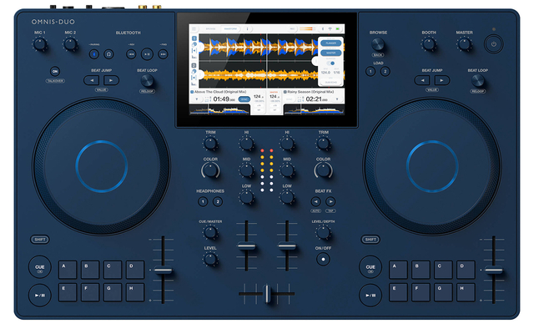This screenshot has height=334, width=534.
Task: Tap the Bluetooth pairing button
Action: tap(94, 53)
